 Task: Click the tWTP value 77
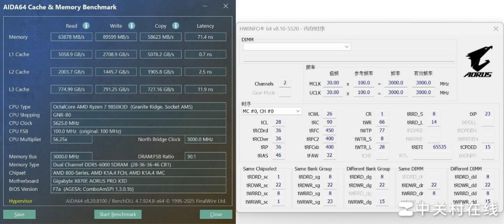[x=382, y=131]
